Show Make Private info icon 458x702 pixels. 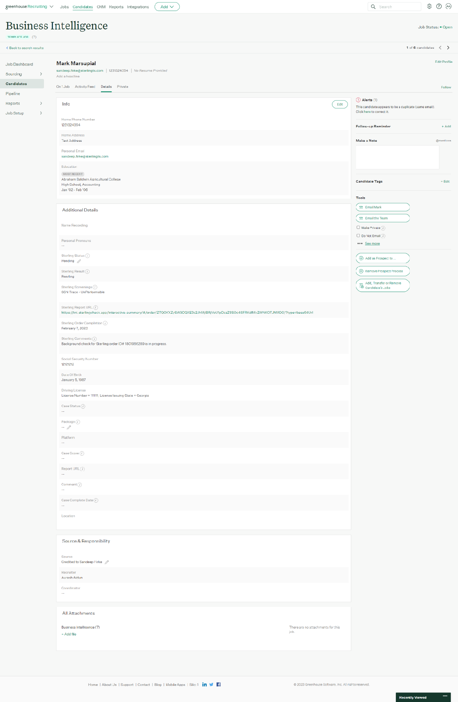(x=383, y=228)
